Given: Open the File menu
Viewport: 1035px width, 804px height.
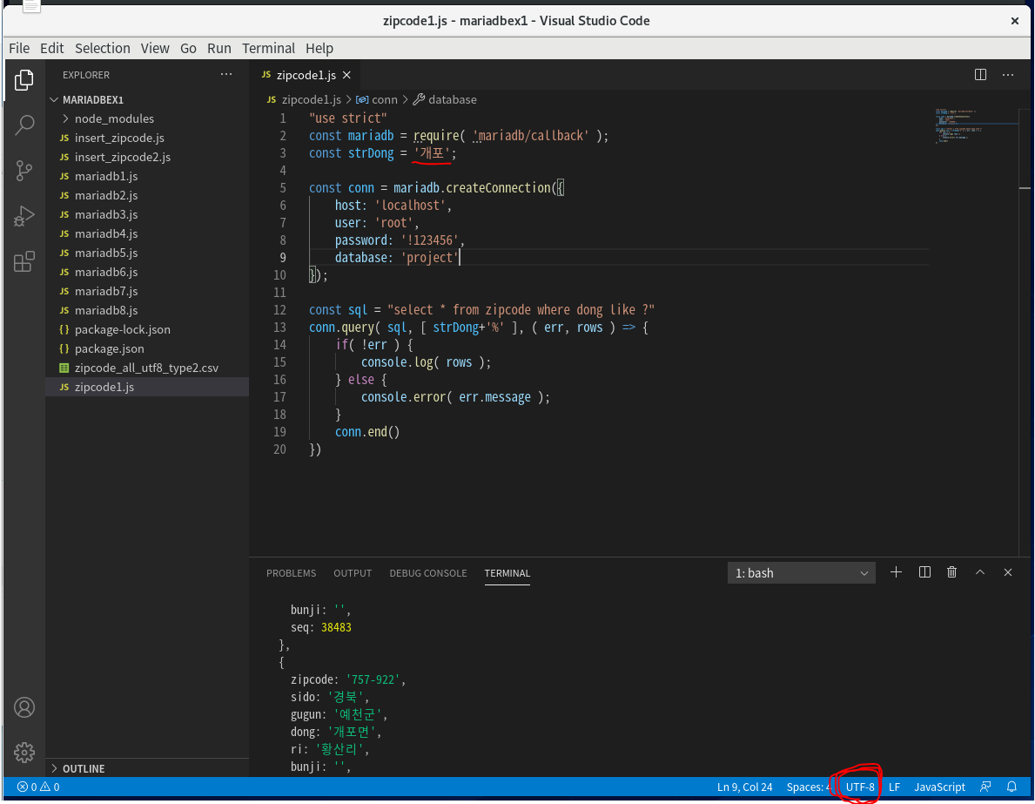Looking at the screenshot, I should 19,48.
